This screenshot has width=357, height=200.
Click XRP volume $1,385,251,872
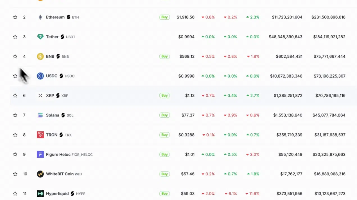tap(288, 96)
